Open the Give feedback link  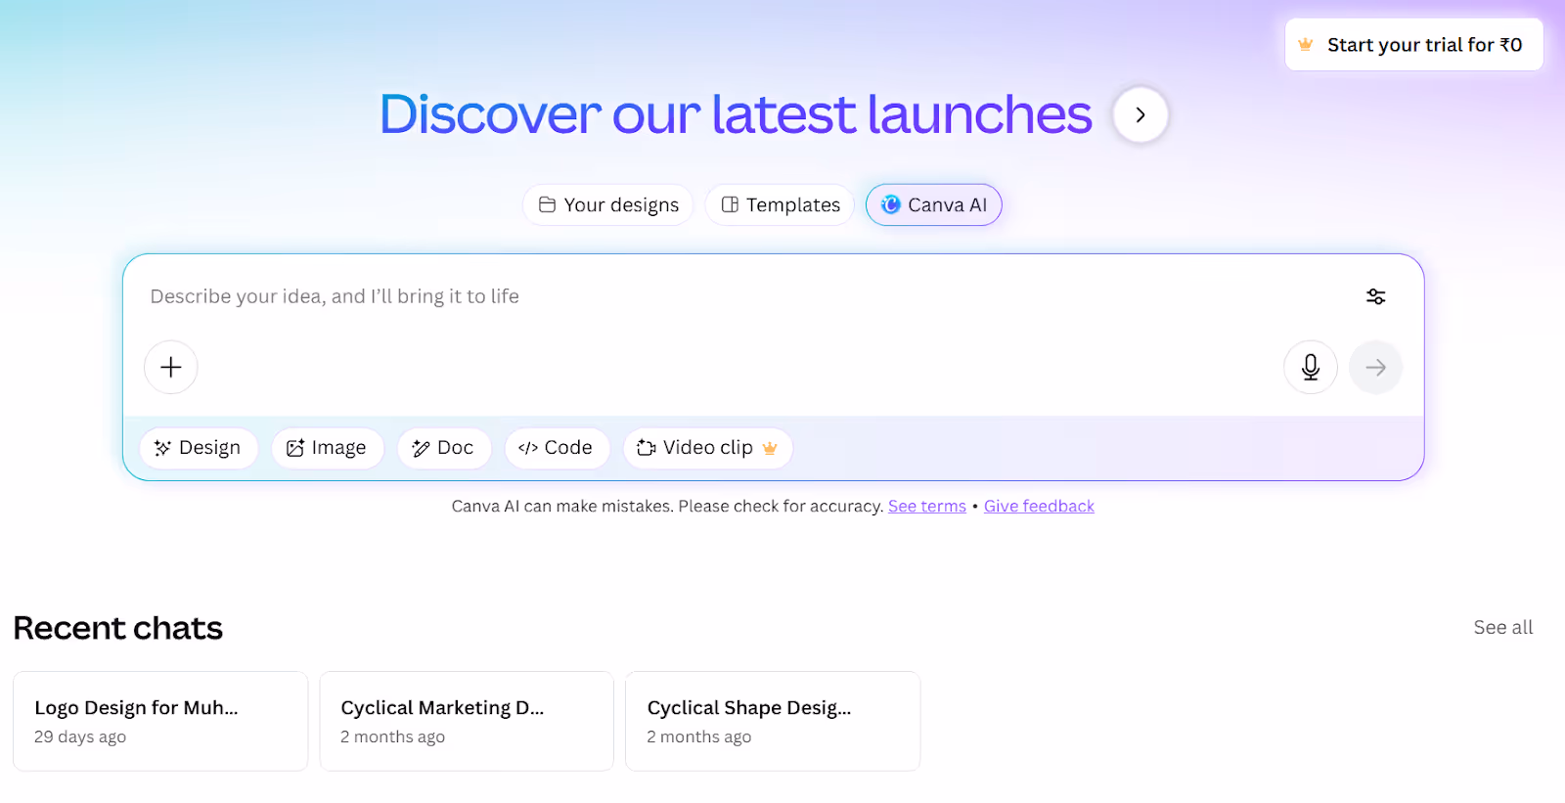1039,507
